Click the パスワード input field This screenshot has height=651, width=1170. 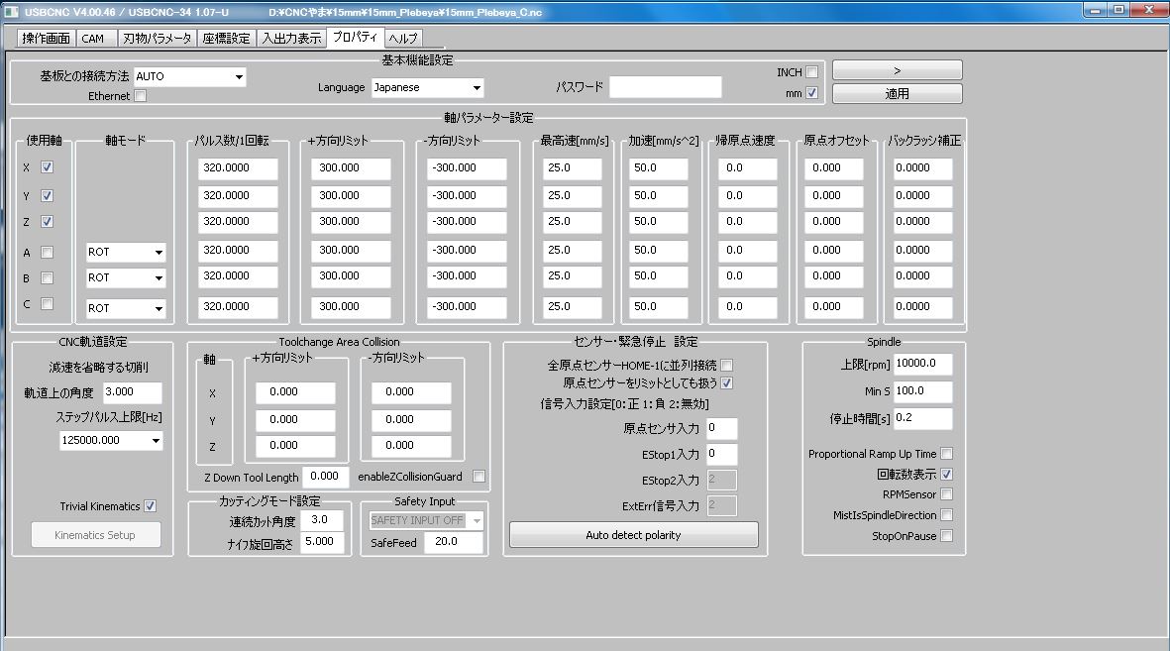point(665,87)
